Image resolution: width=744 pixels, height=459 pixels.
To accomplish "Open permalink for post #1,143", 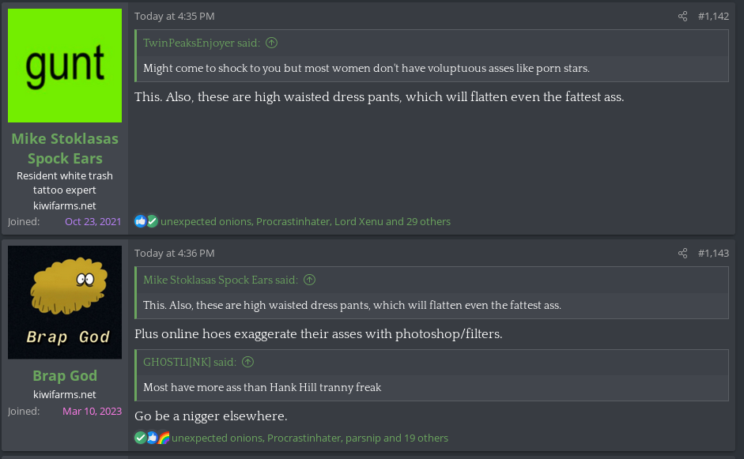I will tap(713, 254).
